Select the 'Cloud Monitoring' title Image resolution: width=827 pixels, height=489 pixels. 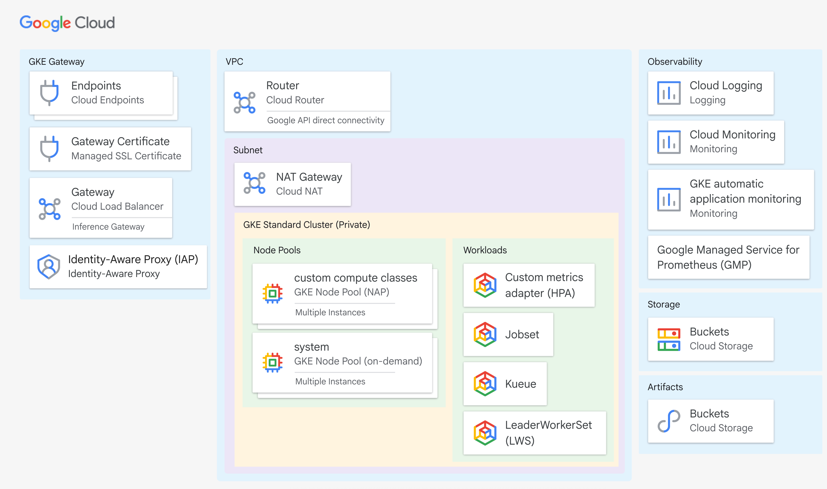tap(732, 135)
